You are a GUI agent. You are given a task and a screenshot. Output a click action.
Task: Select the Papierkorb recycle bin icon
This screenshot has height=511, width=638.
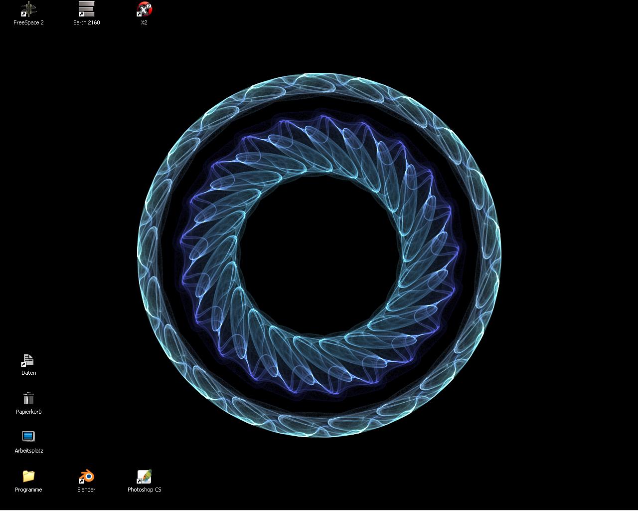pyautogui.click(x=28, y=399)
